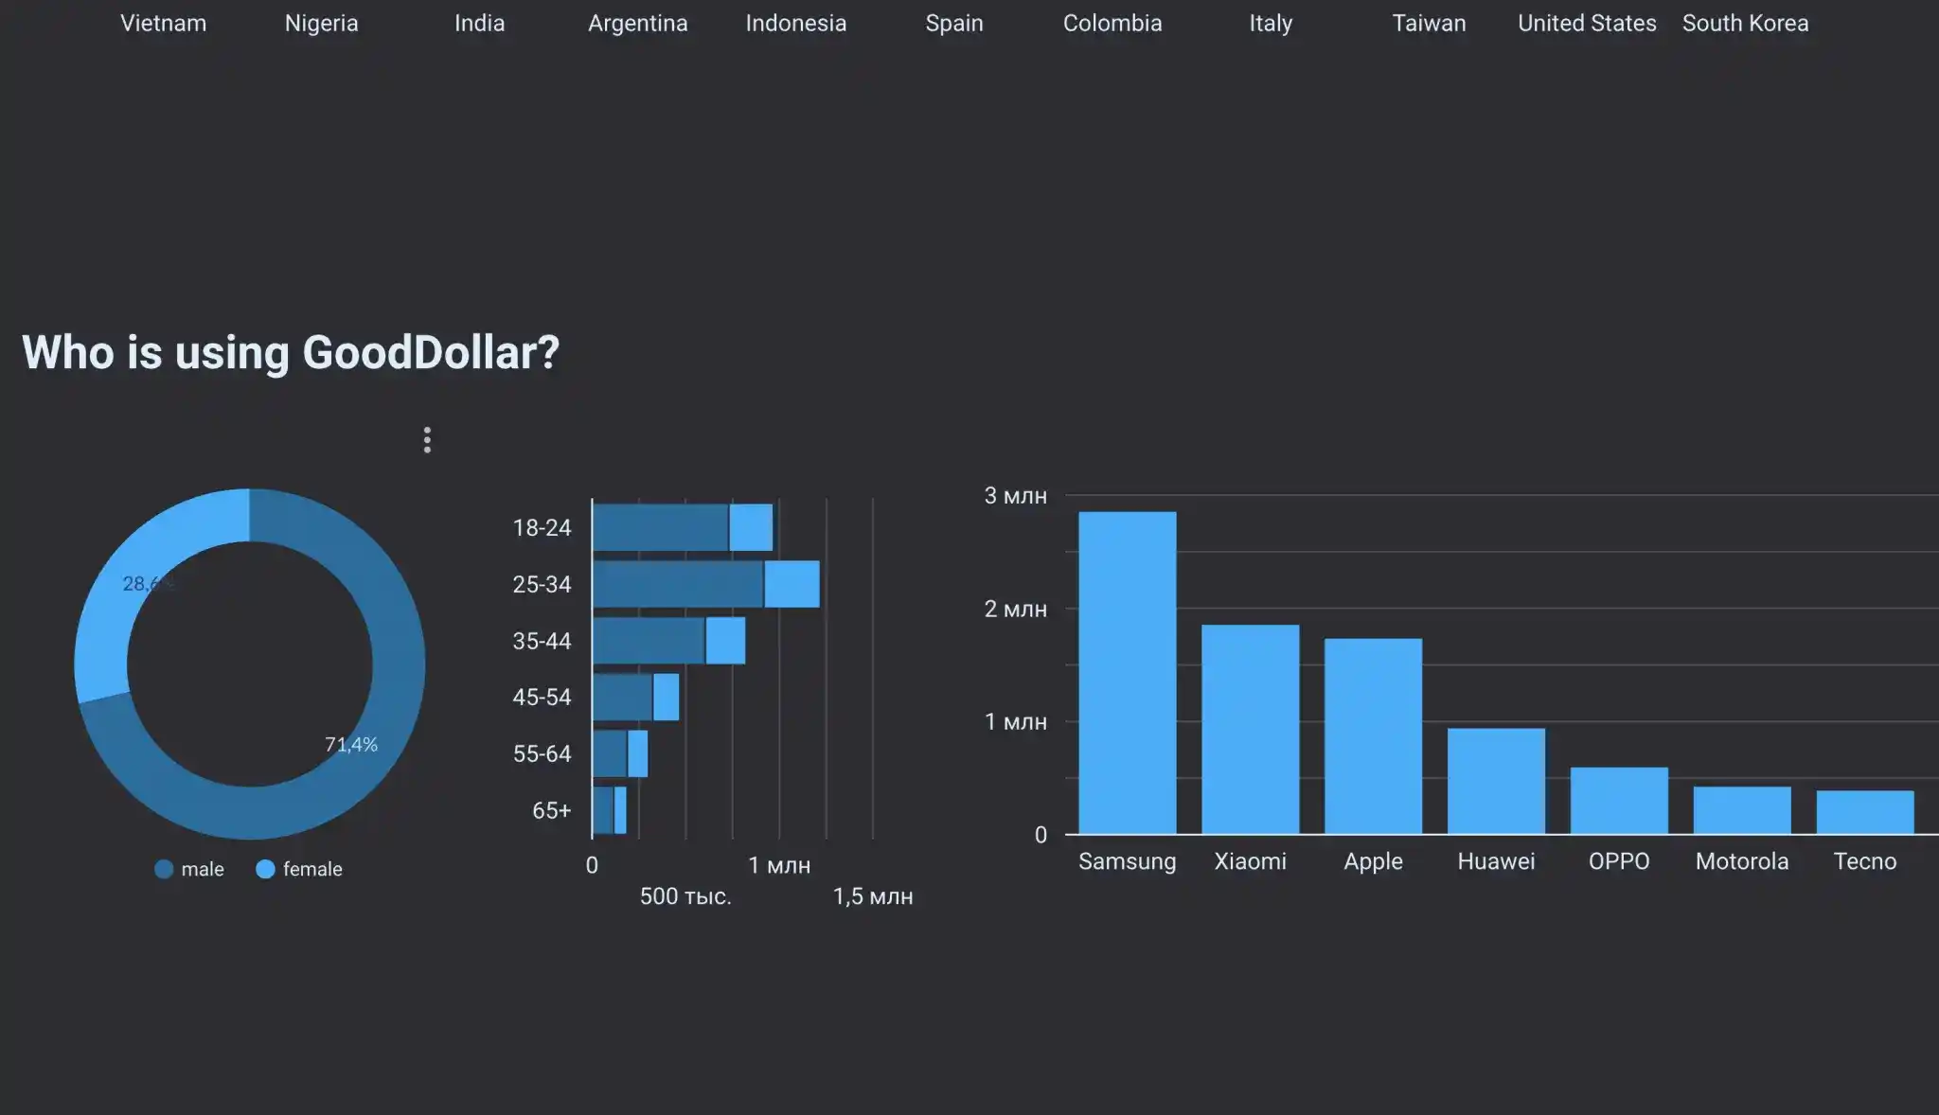This screenshot has height=1115, width=1939.
Task: Click the OPPO bar in device chart
Action: [x=1619, y=801]
